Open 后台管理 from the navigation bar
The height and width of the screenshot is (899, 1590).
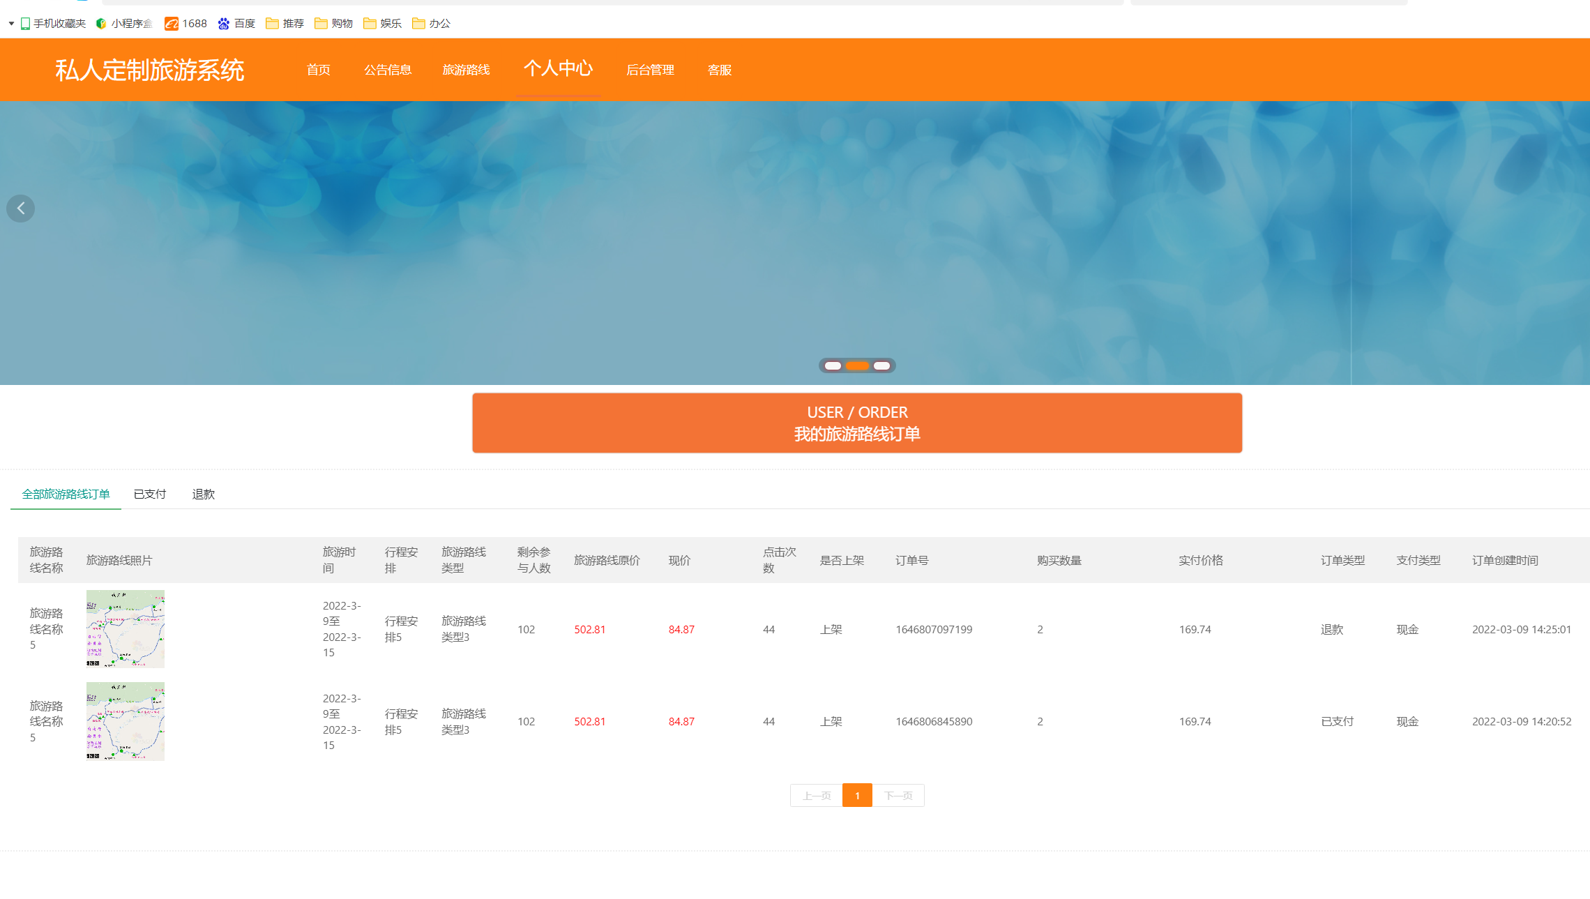pyautogui.click(x=650, y=70)
